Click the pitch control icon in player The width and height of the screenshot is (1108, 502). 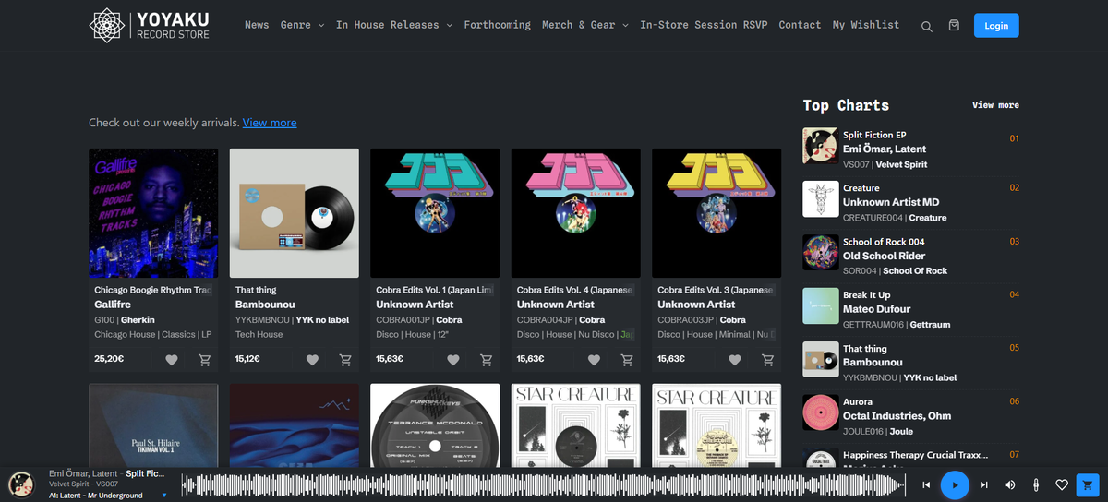[1037, 484]
